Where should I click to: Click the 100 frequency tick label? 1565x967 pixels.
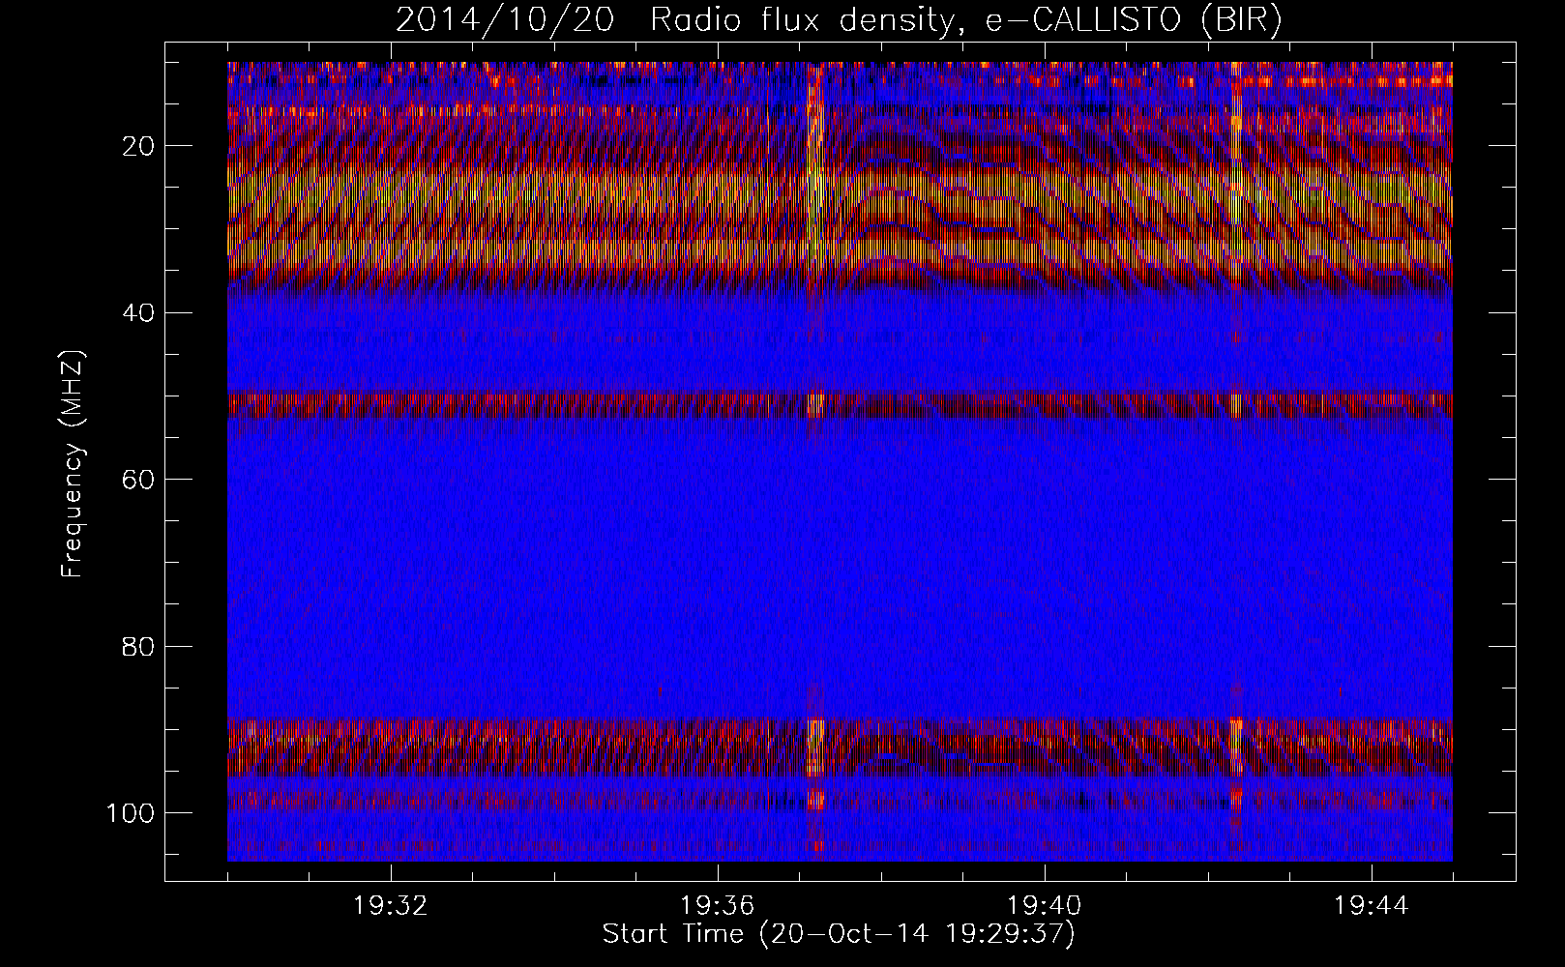(x=133, y=812)
